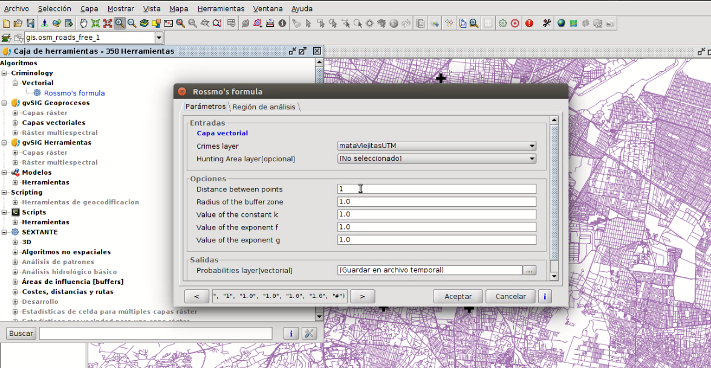Image resolution: width=711 pixels, height=368 pixels.
Task: Open the Crimes layer dropdown
Action: [437, 146]
